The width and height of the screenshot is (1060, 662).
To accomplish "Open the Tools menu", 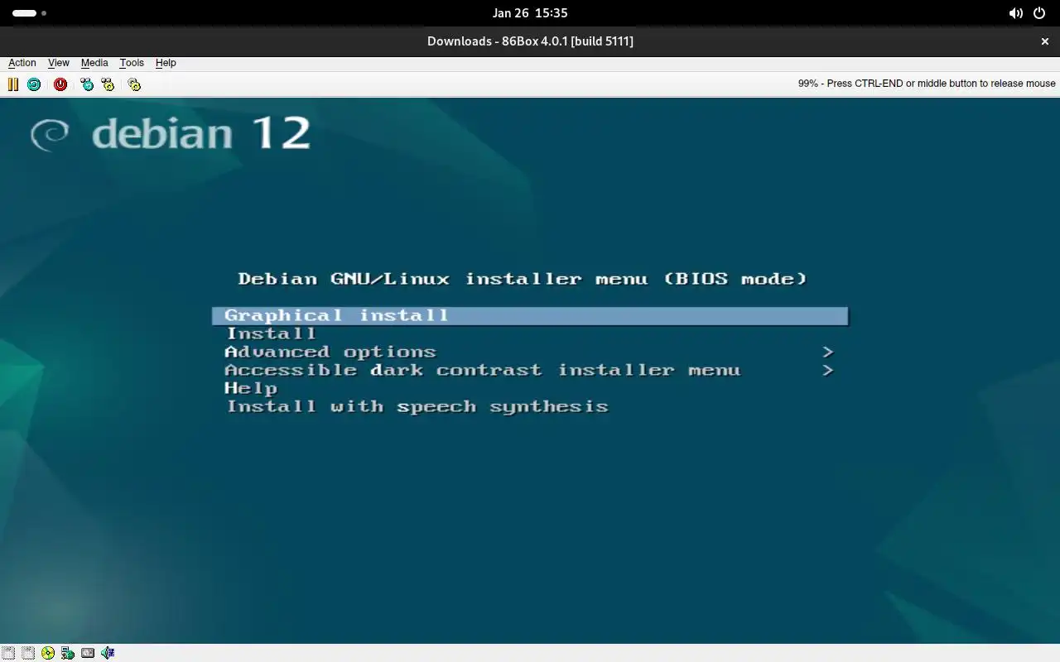I will 132,63.
